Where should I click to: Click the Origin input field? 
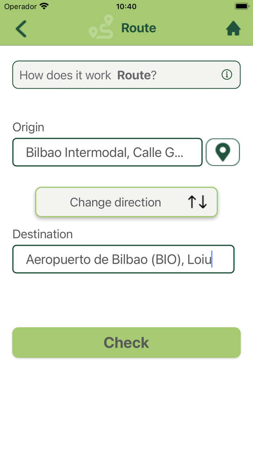107,152
